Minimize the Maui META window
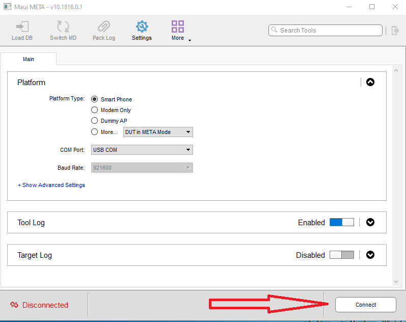Viewport: 406px width, 322px height. coord(349,7)
